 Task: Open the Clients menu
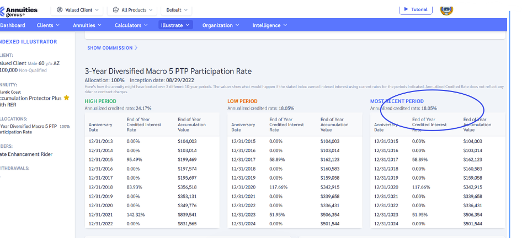48,25
